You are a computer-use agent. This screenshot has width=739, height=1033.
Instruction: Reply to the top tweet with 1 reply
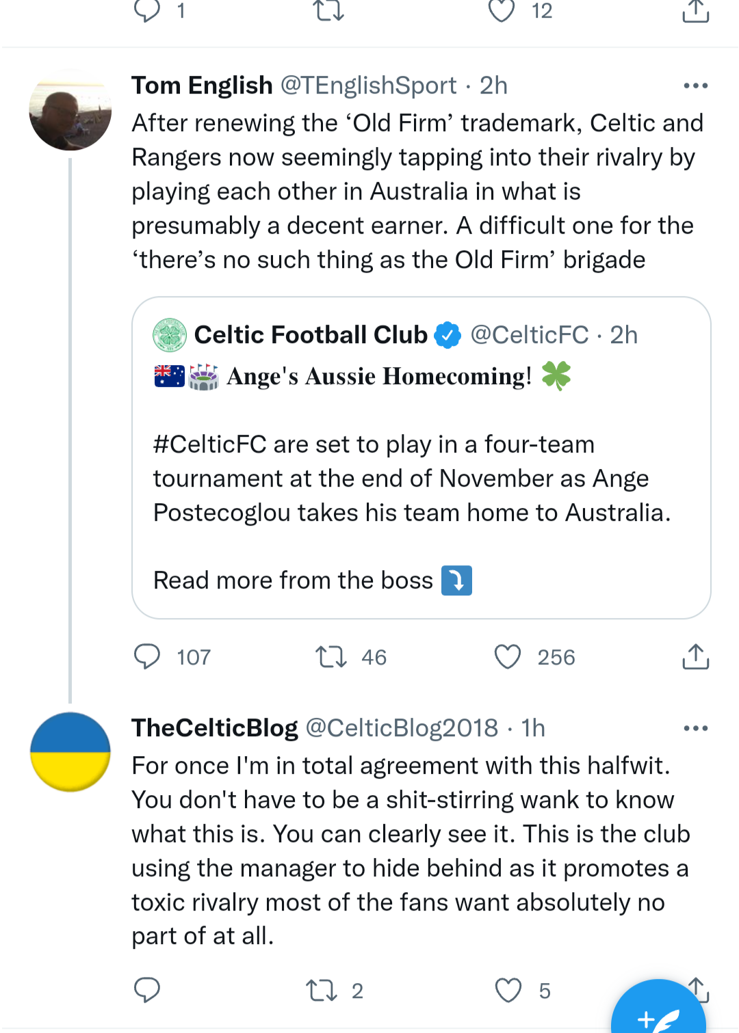pos(147,10)
